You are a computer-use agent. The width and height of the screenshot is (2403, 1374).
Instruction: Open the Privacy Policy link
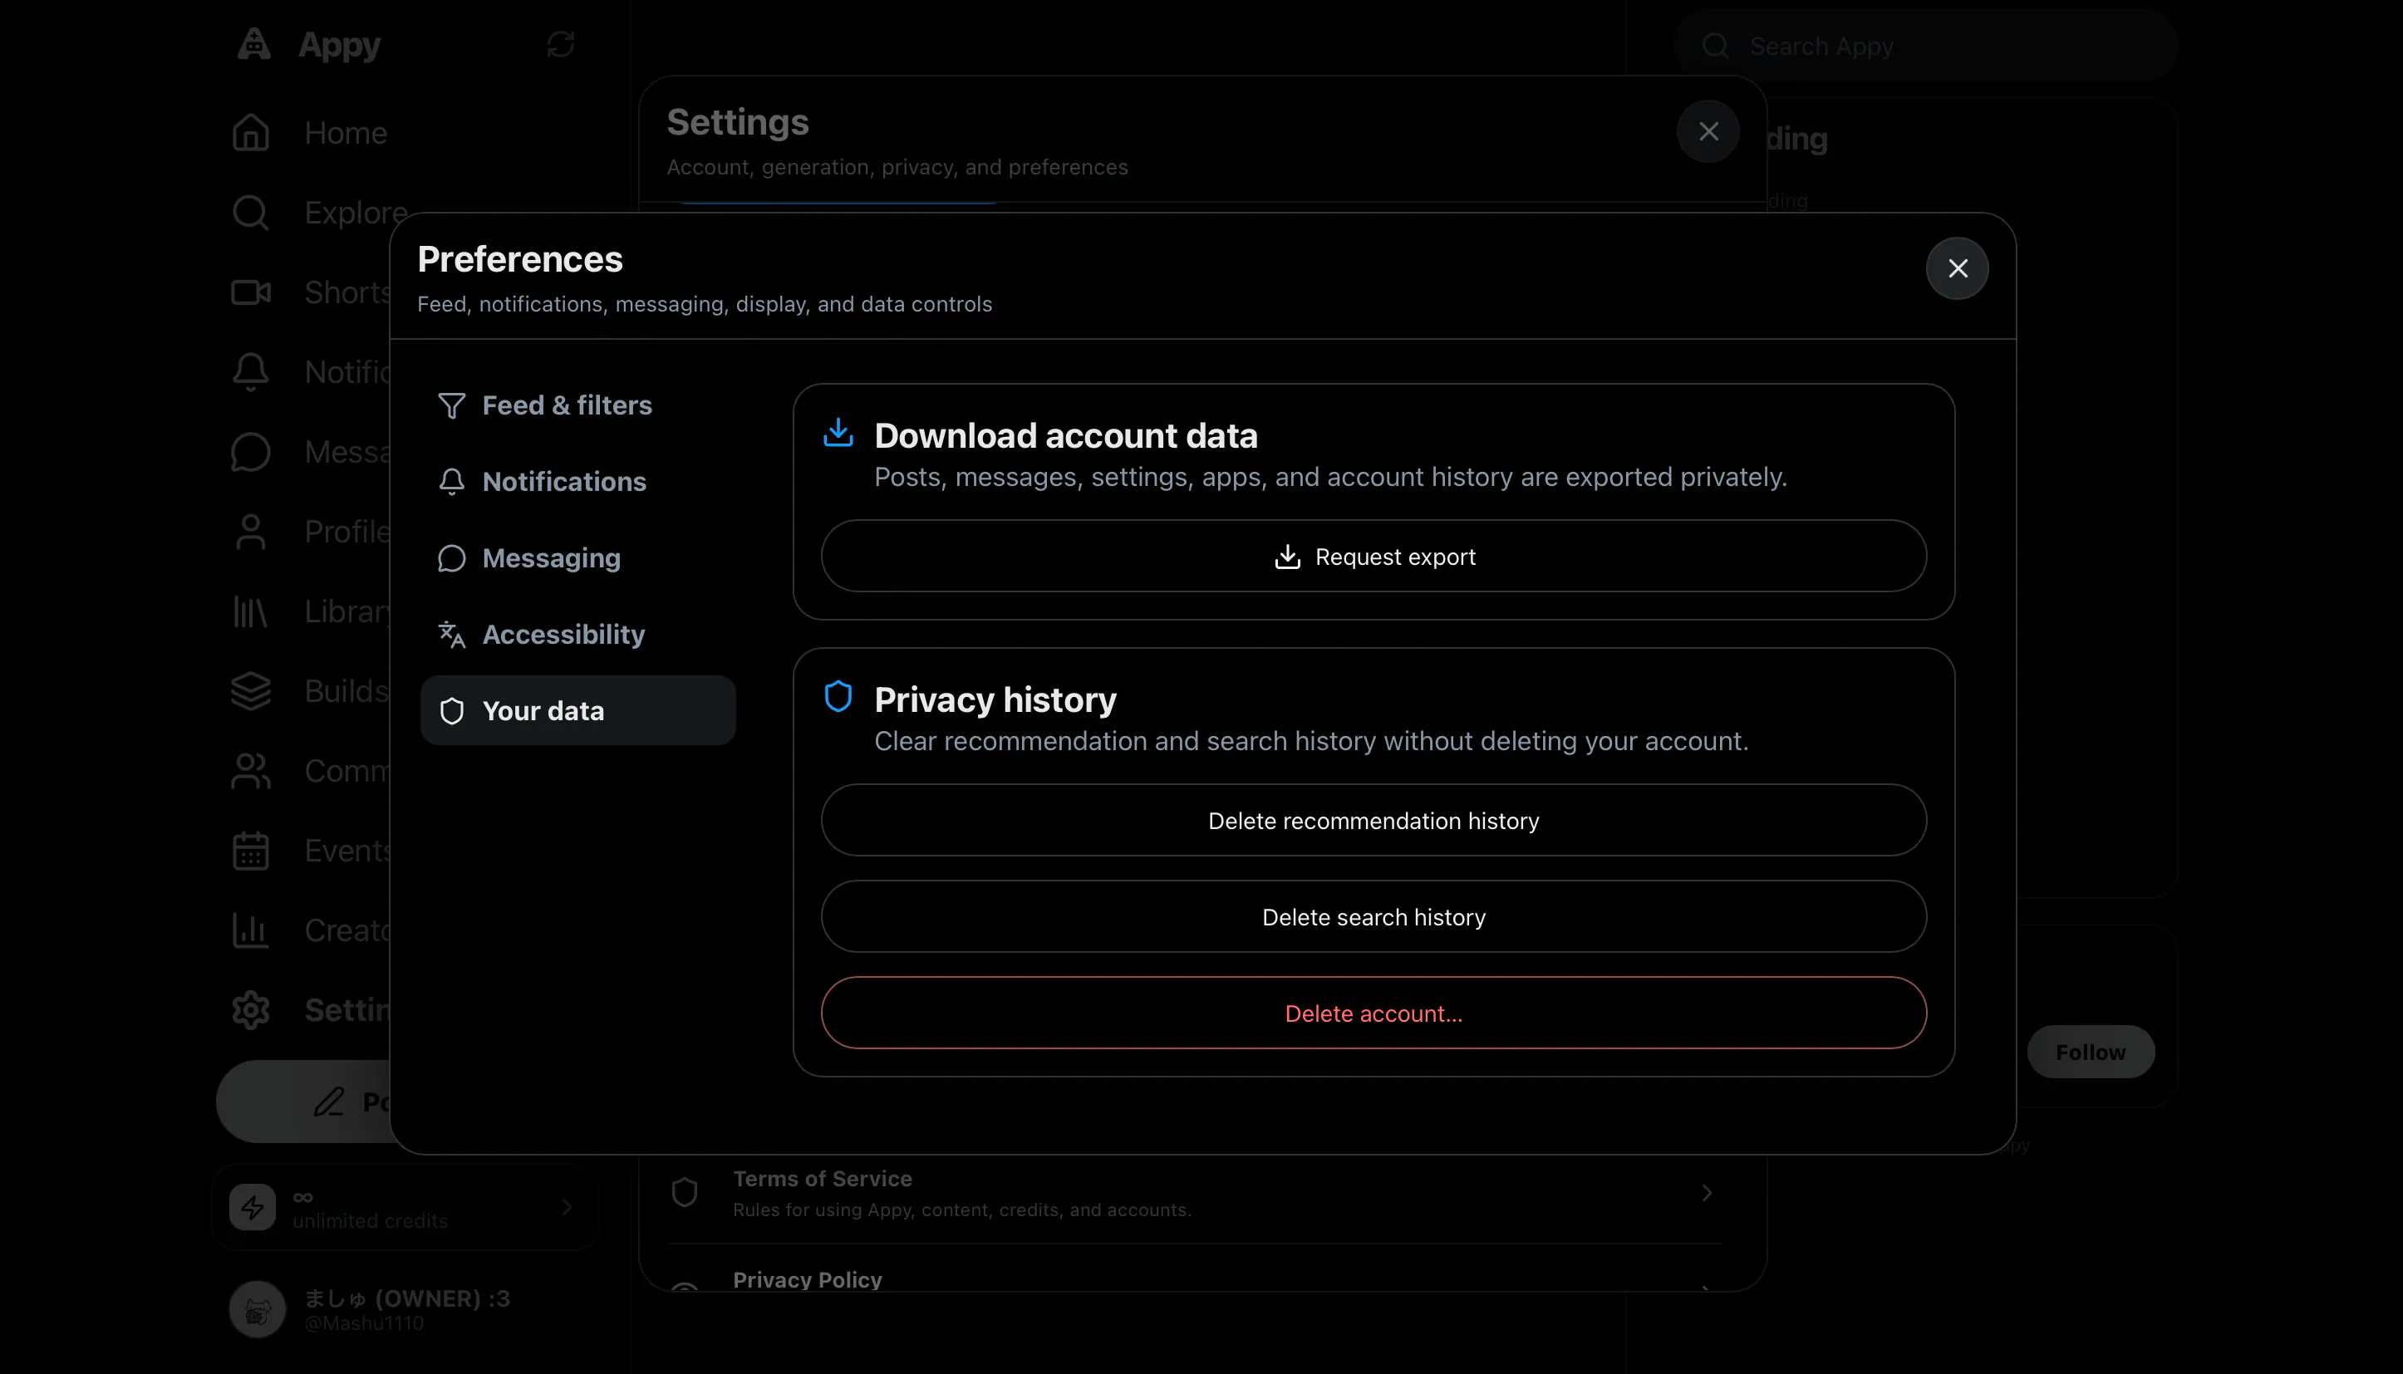click(x=807, y=1279)
